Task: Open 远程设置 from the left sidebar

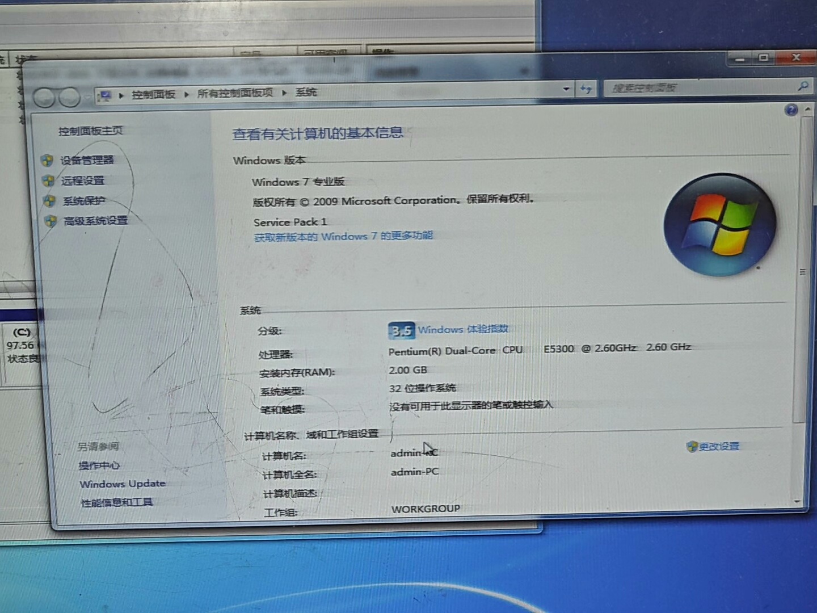Action: tap(83, 180)
